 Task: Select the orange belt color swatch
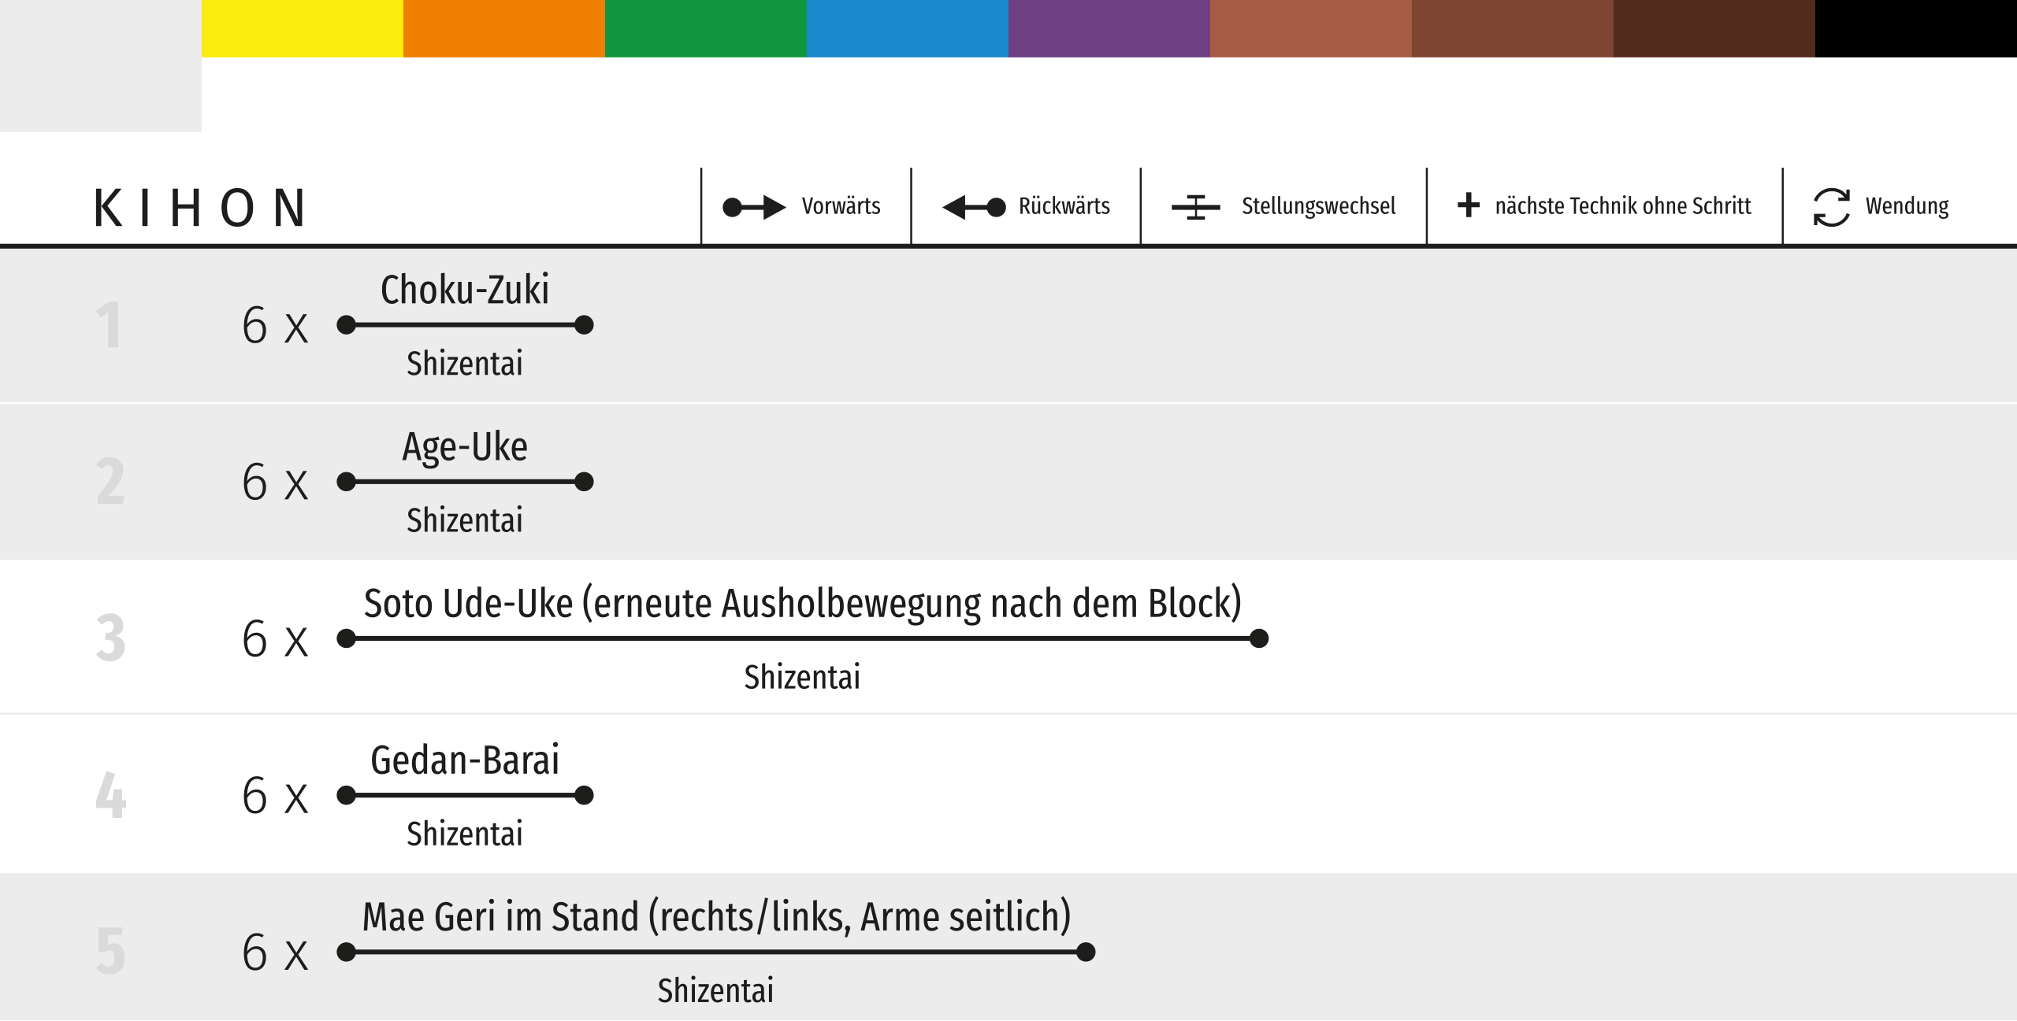pyautogui.click(x=503, y=28)
